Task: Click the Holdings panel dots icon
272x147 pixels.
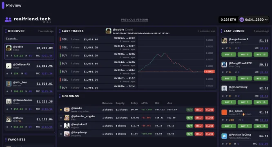Action: point(60,96)
